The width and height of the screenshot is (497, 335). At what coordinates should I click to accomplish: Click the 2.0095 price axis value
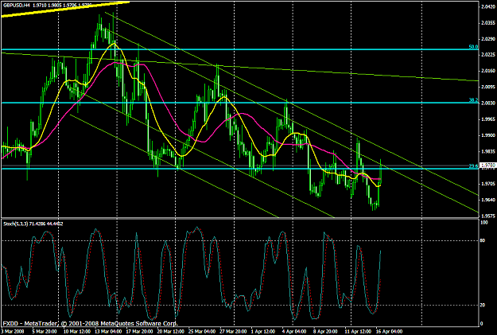pyautogui.click(x=487, y=87)
